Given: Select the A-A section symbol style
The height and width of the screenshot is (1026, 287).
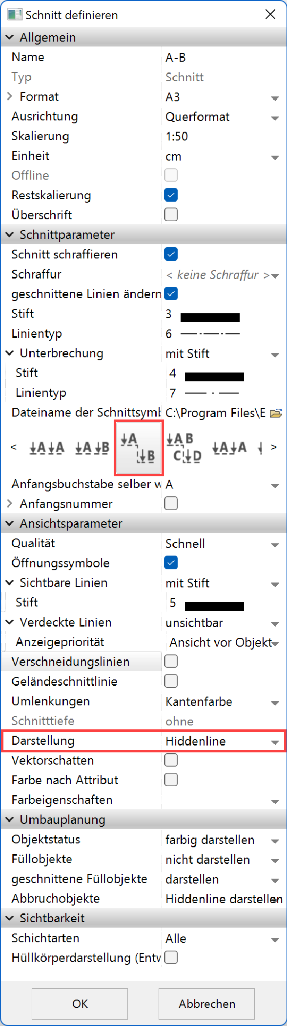Looking at the screenshot, I should [x=47, y=447].
